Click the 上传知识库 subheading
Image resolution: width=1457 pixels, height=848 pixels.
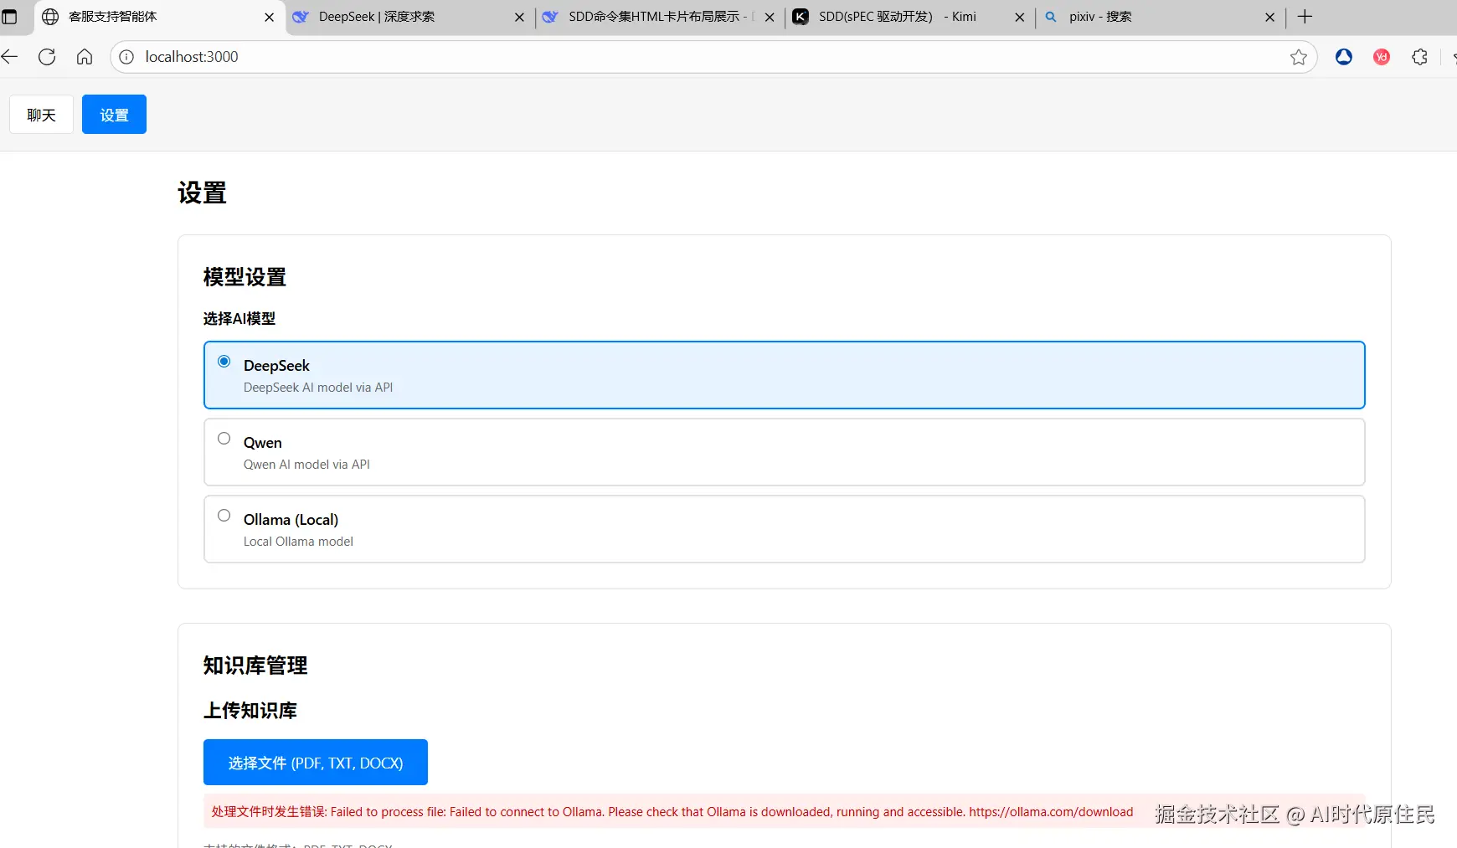[x=250, y=711]
